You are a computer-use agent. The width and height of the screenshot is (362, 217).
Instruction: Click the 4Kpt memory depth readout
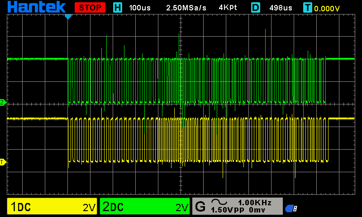[228, 8]
